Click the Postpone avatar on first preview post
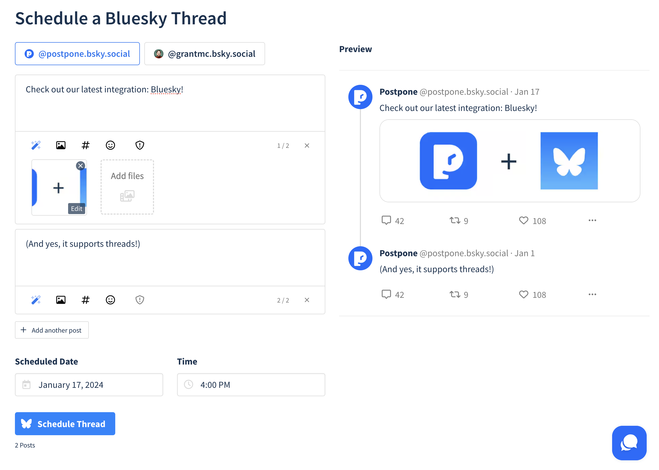 [x=360, y=97]
